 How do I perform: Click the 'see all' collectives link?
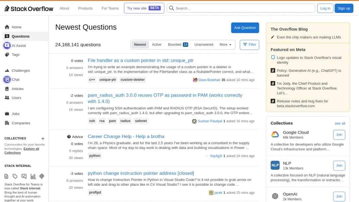(x=340, y=123)
